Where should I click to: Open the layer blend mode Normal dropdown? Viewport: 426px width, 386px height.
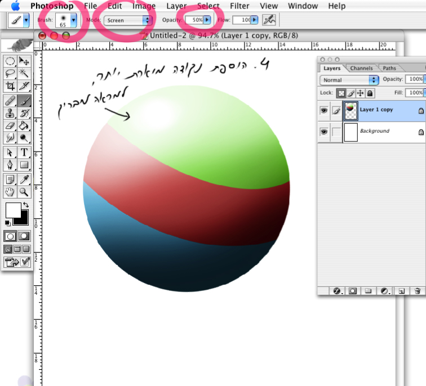click(x=349, y=80)
